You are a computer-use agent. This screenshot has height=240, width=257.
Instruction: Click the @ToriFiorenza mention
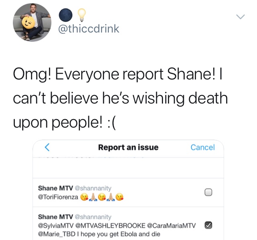tap(58, 197)
